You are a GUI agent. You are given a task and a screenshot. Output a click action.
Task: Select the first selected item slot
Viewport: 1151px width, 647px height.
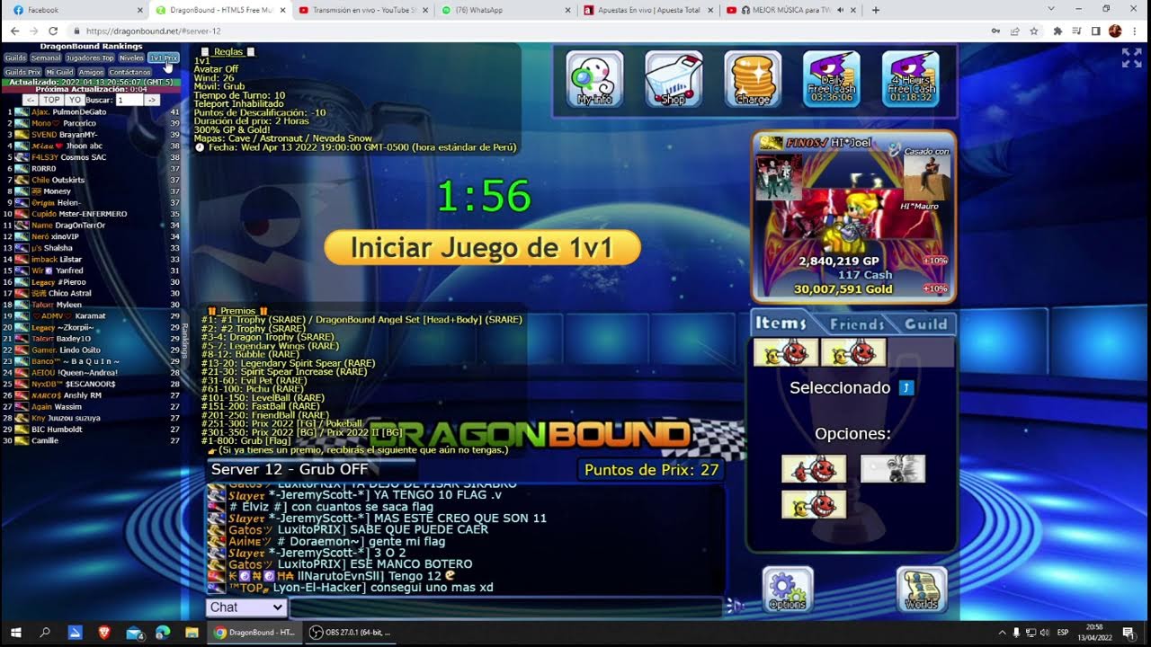[786, 352]
